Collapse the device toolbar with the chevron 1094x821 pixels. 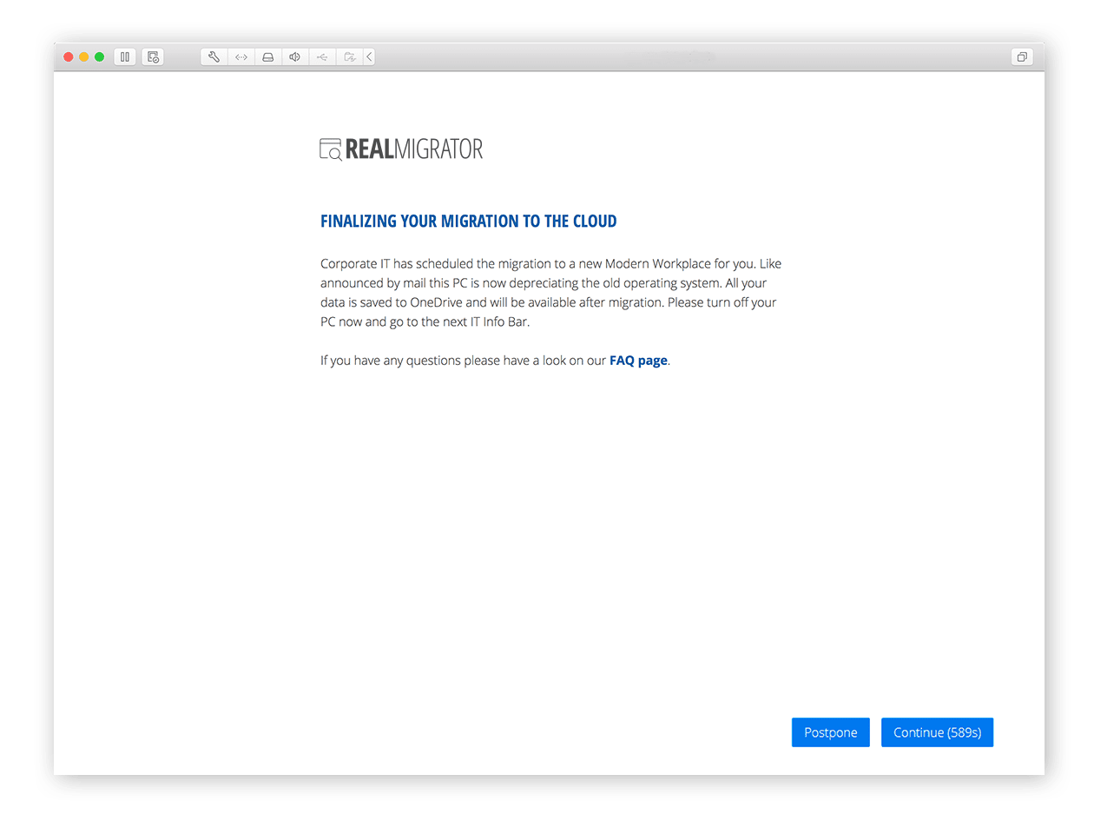[369, 56]
